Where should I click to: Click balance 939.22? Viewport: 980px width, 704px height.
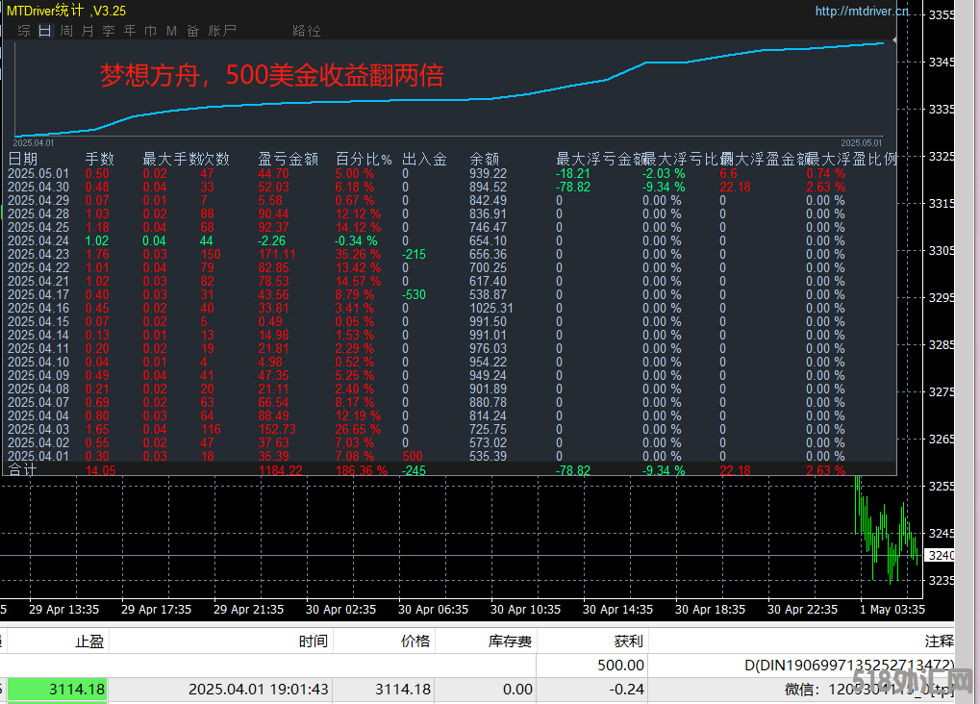(489, 173)
